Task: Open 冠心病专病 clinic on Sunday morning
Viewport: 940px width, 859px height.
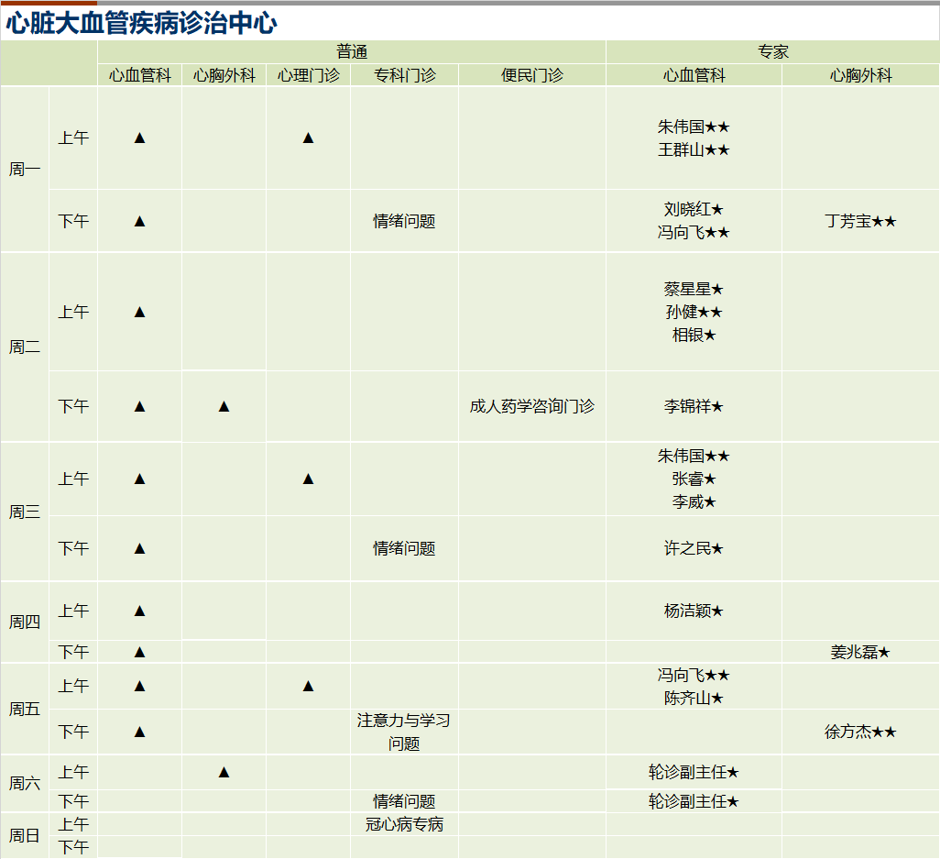Action: [404, 824]
